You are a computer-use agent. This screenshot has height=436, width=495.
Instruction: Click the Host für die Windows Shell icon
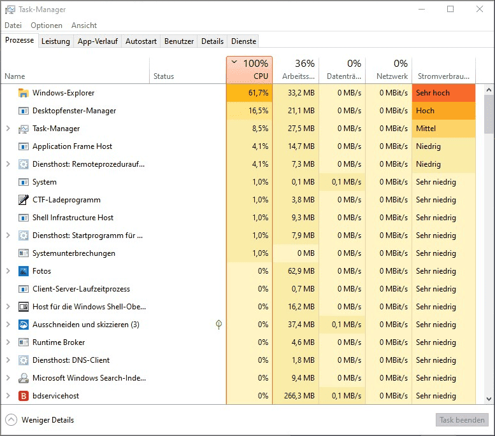(x=24, y=307)
